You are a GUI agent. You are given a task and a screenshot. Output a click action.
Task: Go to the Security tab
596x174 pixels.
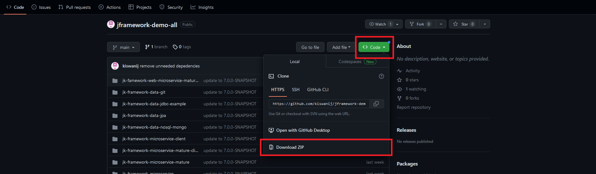pos(171,7)
